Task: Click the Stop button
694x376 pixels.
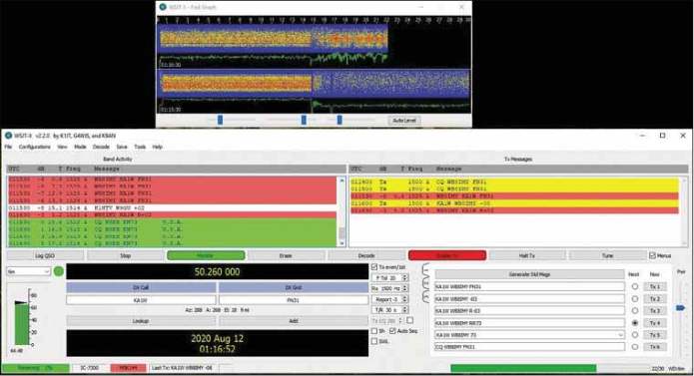Action: [x=126, y=255]
